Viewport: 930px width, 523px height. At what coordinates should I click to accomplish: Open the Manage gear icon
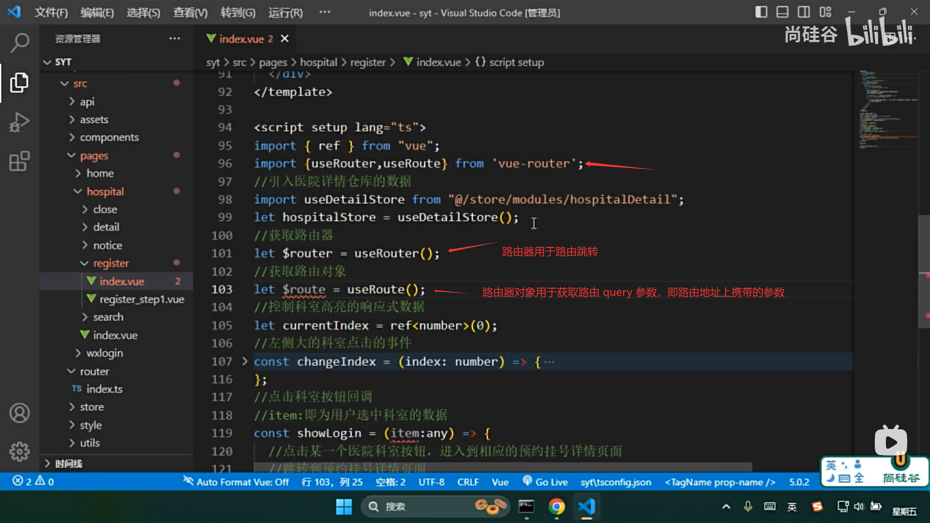[x=19, y=451]
